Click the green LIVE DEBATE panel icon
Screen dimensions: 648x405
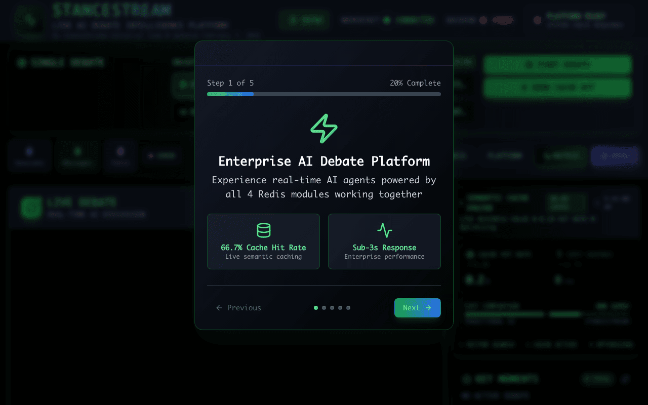30,208
